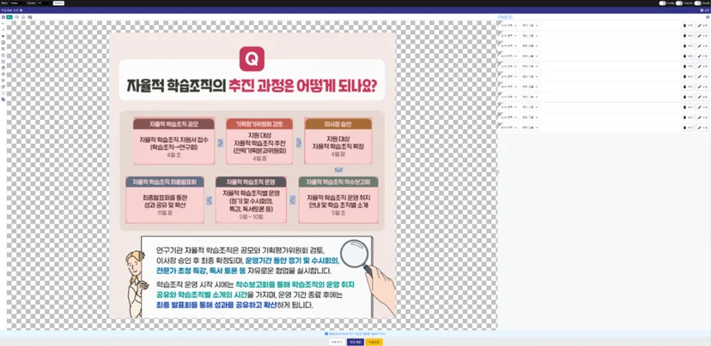Open the first row's left dropdown
This screenshot has width=711, height=346.
pyautogui.click(x=508, y=26)
